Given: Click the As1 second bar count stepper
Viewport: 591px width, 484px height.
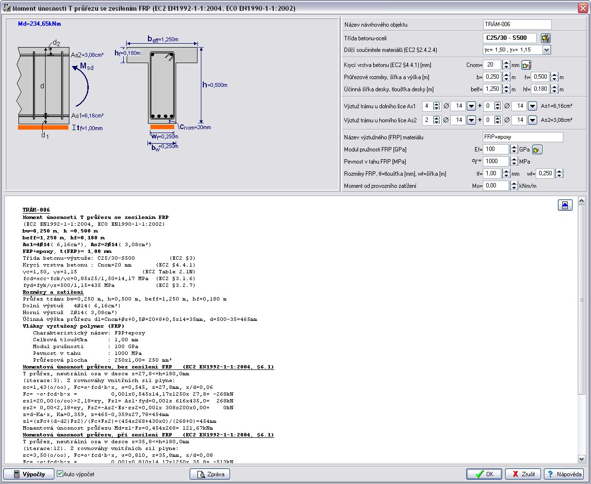Looking at the screenshot, I should pos(497,106).
